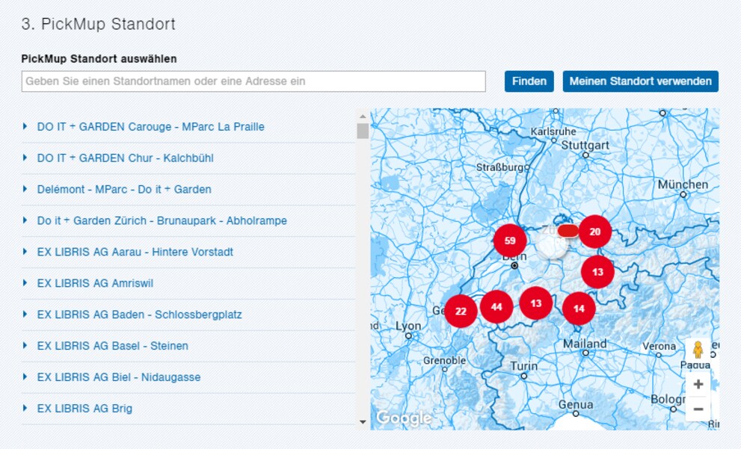Expand DO IT + GARDEN Chur arrow
The width and height of the screenshot is (741, 449).
pyautogui.click(x=25, y=158)
